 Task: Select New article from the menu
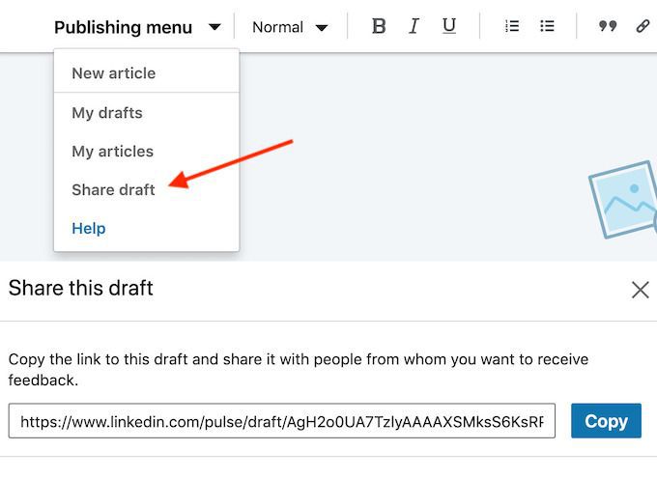point(113,73)
